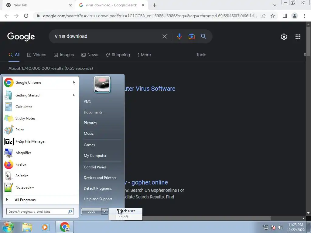Viewport: 311px width, 233px height.
Task: Click the Windows Start orb
Action: click(8, 227)
